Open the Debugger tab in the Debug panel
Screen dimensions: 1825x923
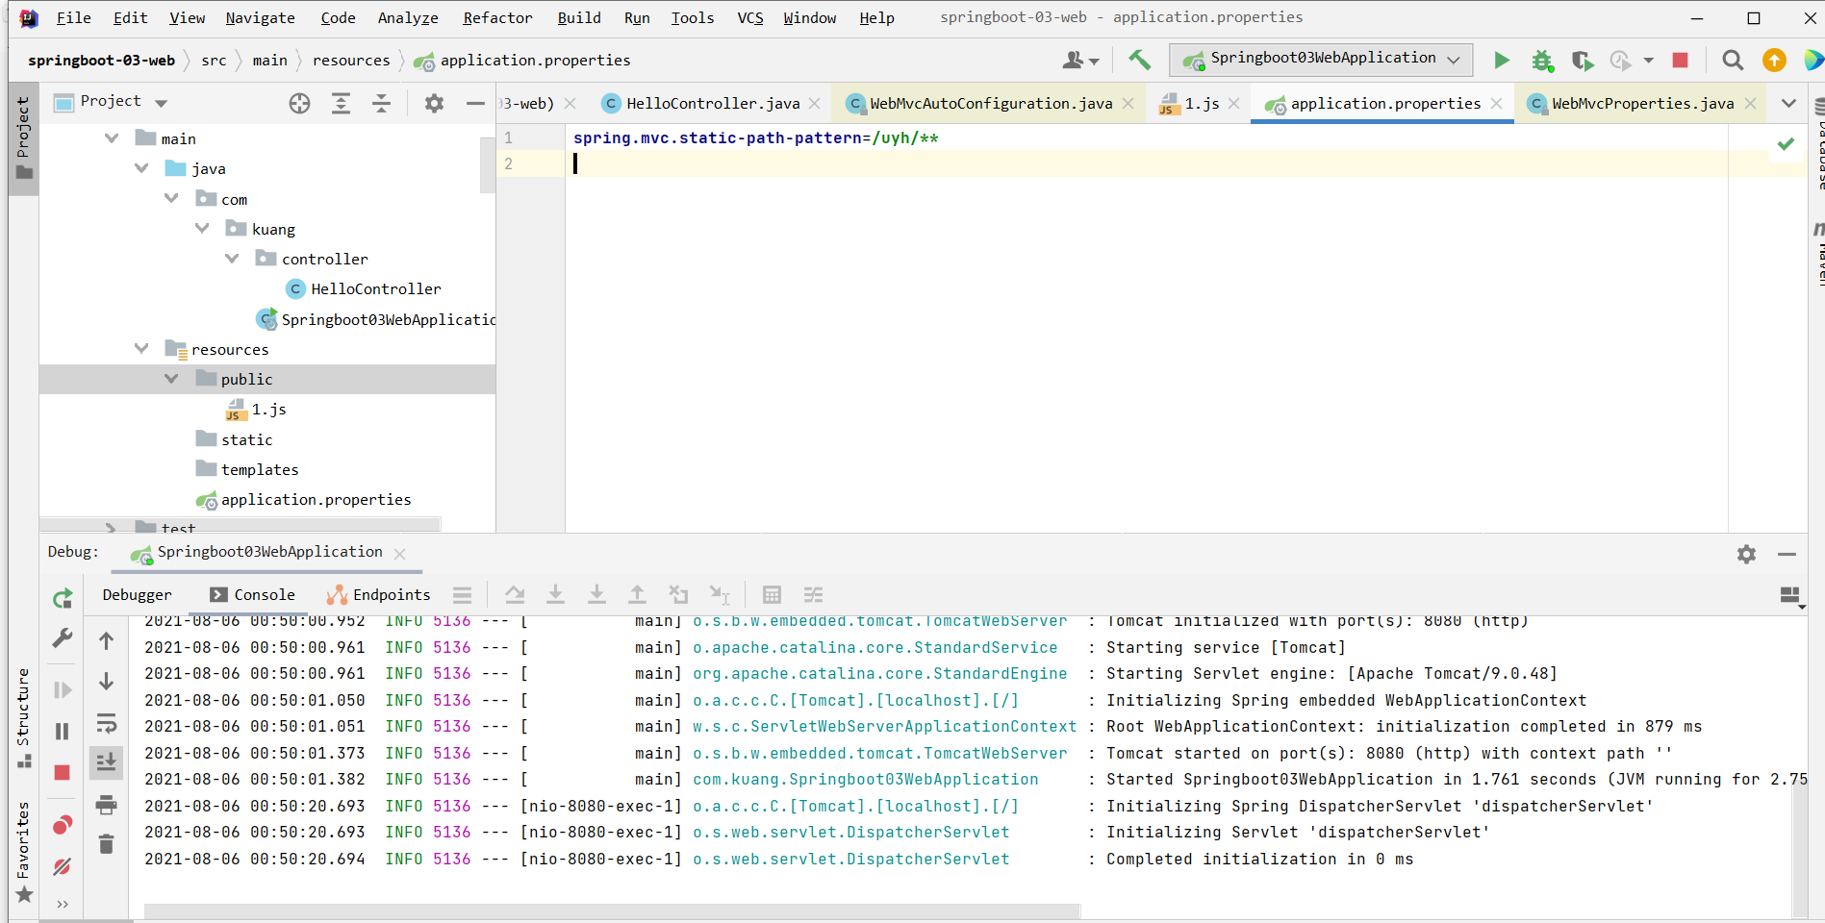[137, 595]
